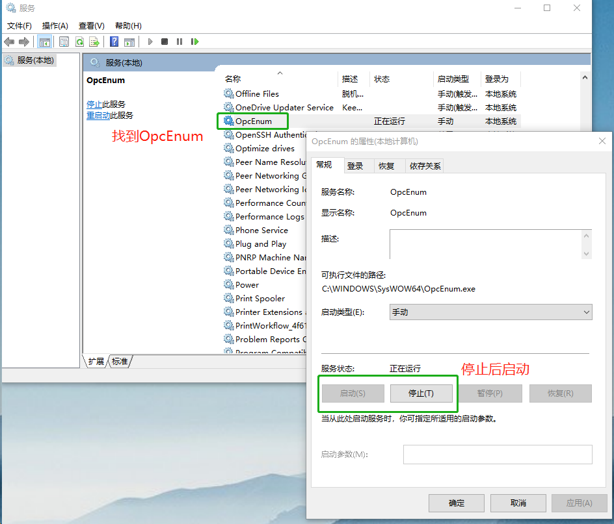Viewport: 614px width, 524px height.
Task: Click gear icon of OneDrive Updater Service
Action: coord(229,107)
